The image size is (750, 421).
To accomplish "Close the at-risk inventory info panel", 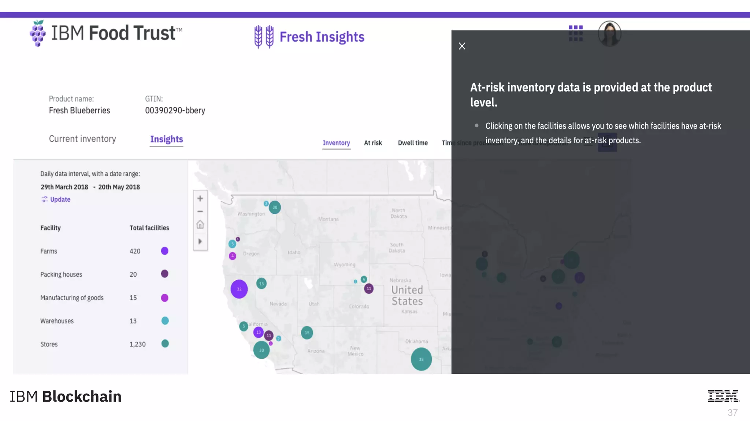I will 462,46.
